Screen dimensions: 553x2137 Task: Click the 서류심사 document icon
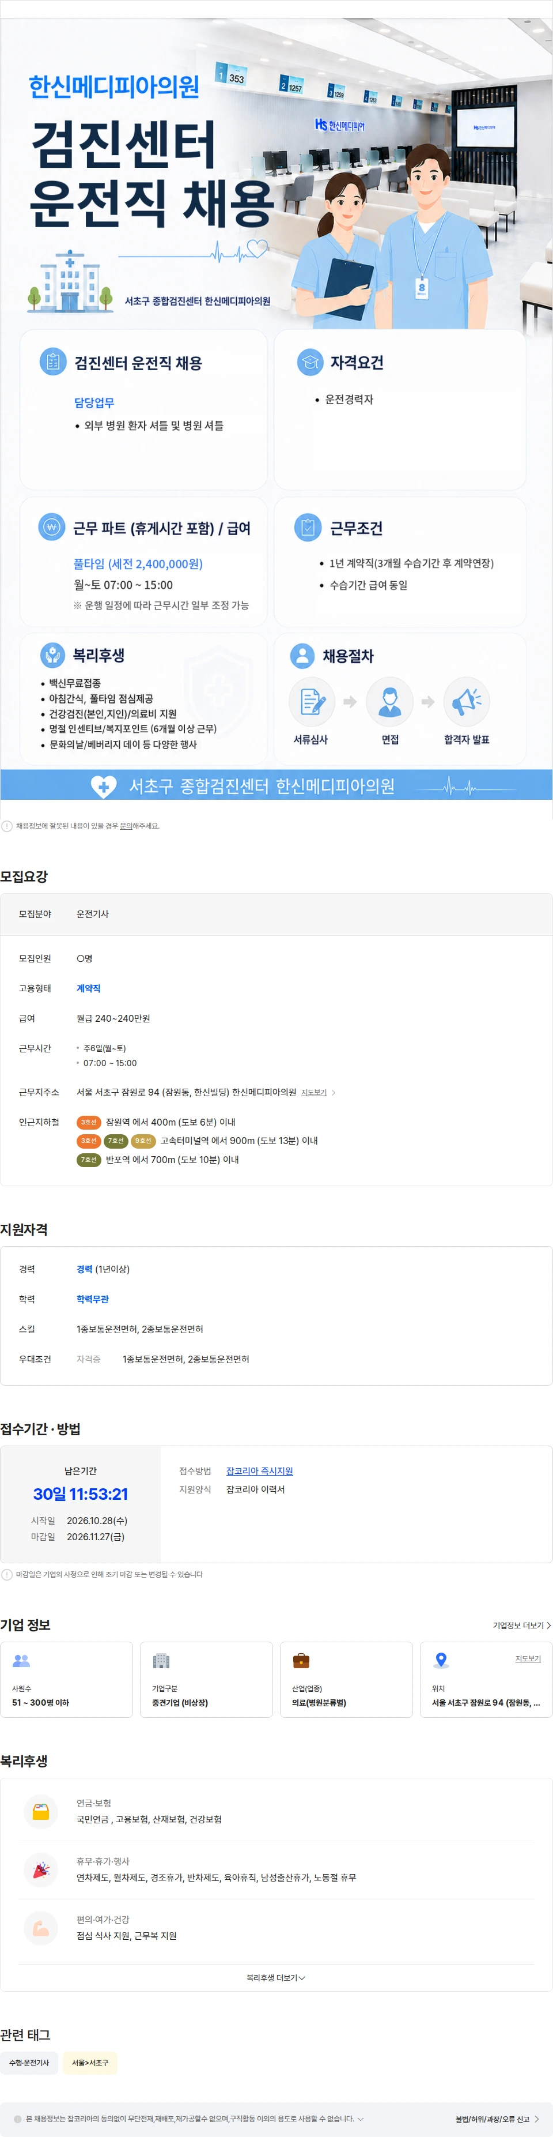click(x=312, y=702)
